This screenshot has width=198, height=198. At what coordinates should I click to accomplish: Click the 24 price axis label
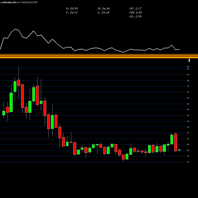(188, 150)
